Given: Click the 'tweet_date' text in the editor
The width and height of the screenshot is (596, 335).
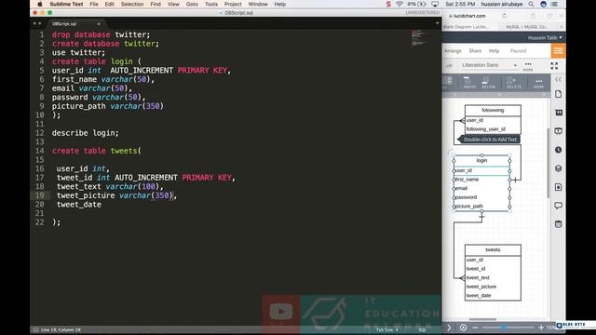Looking at the screenshot, I should pos(79,205).
